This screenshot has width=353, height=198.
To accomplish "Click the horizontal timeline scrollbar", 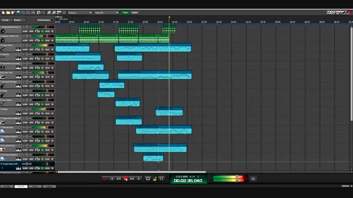I will [x=131, y=172].
